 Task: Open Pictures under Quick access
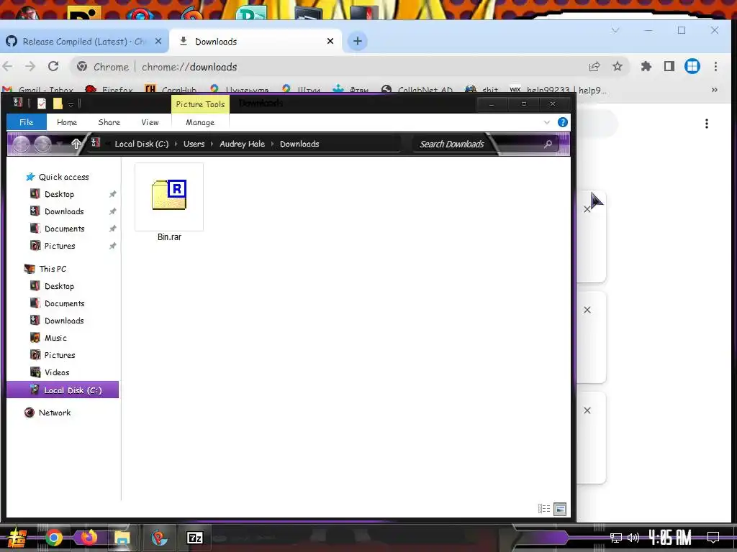[x=60, y=246]
